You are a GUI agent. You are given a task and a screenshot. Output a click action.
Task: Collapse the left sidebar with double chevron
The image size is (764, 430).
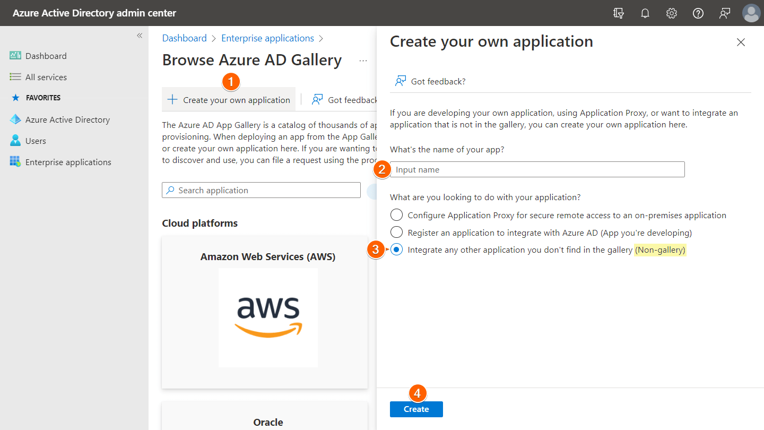tap(140, 36)
